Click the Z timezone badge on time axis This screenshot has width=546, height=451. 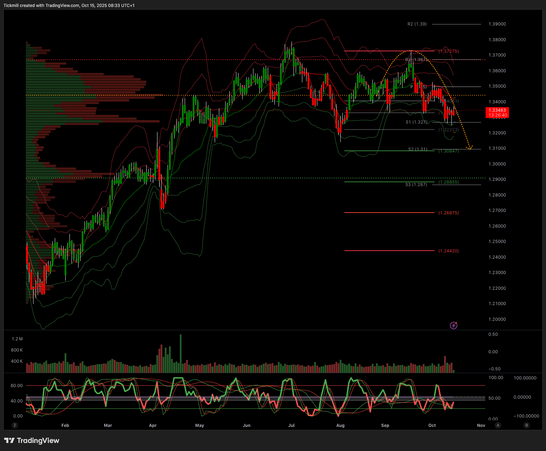[x=14, y=425]
